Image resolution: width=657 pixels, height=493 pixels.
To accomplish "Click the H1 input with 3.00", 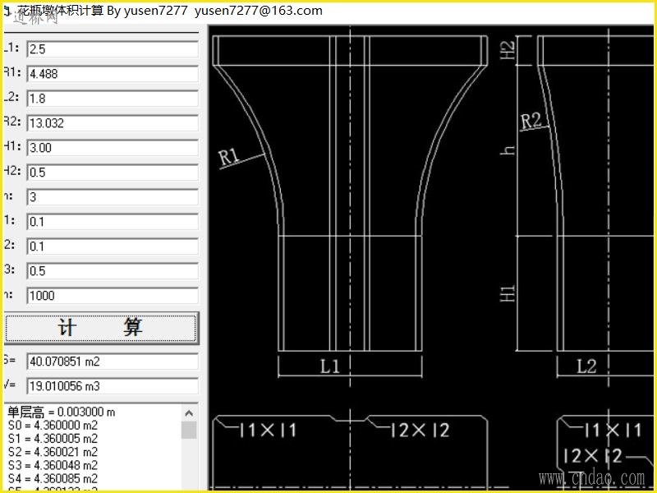I will (x=113, y=148).
